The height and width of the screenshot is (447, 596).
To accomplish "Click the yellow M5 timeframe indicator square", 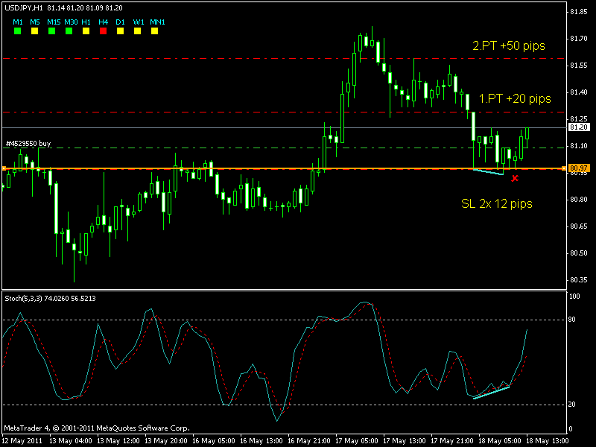I will click(x=34, y=31).
